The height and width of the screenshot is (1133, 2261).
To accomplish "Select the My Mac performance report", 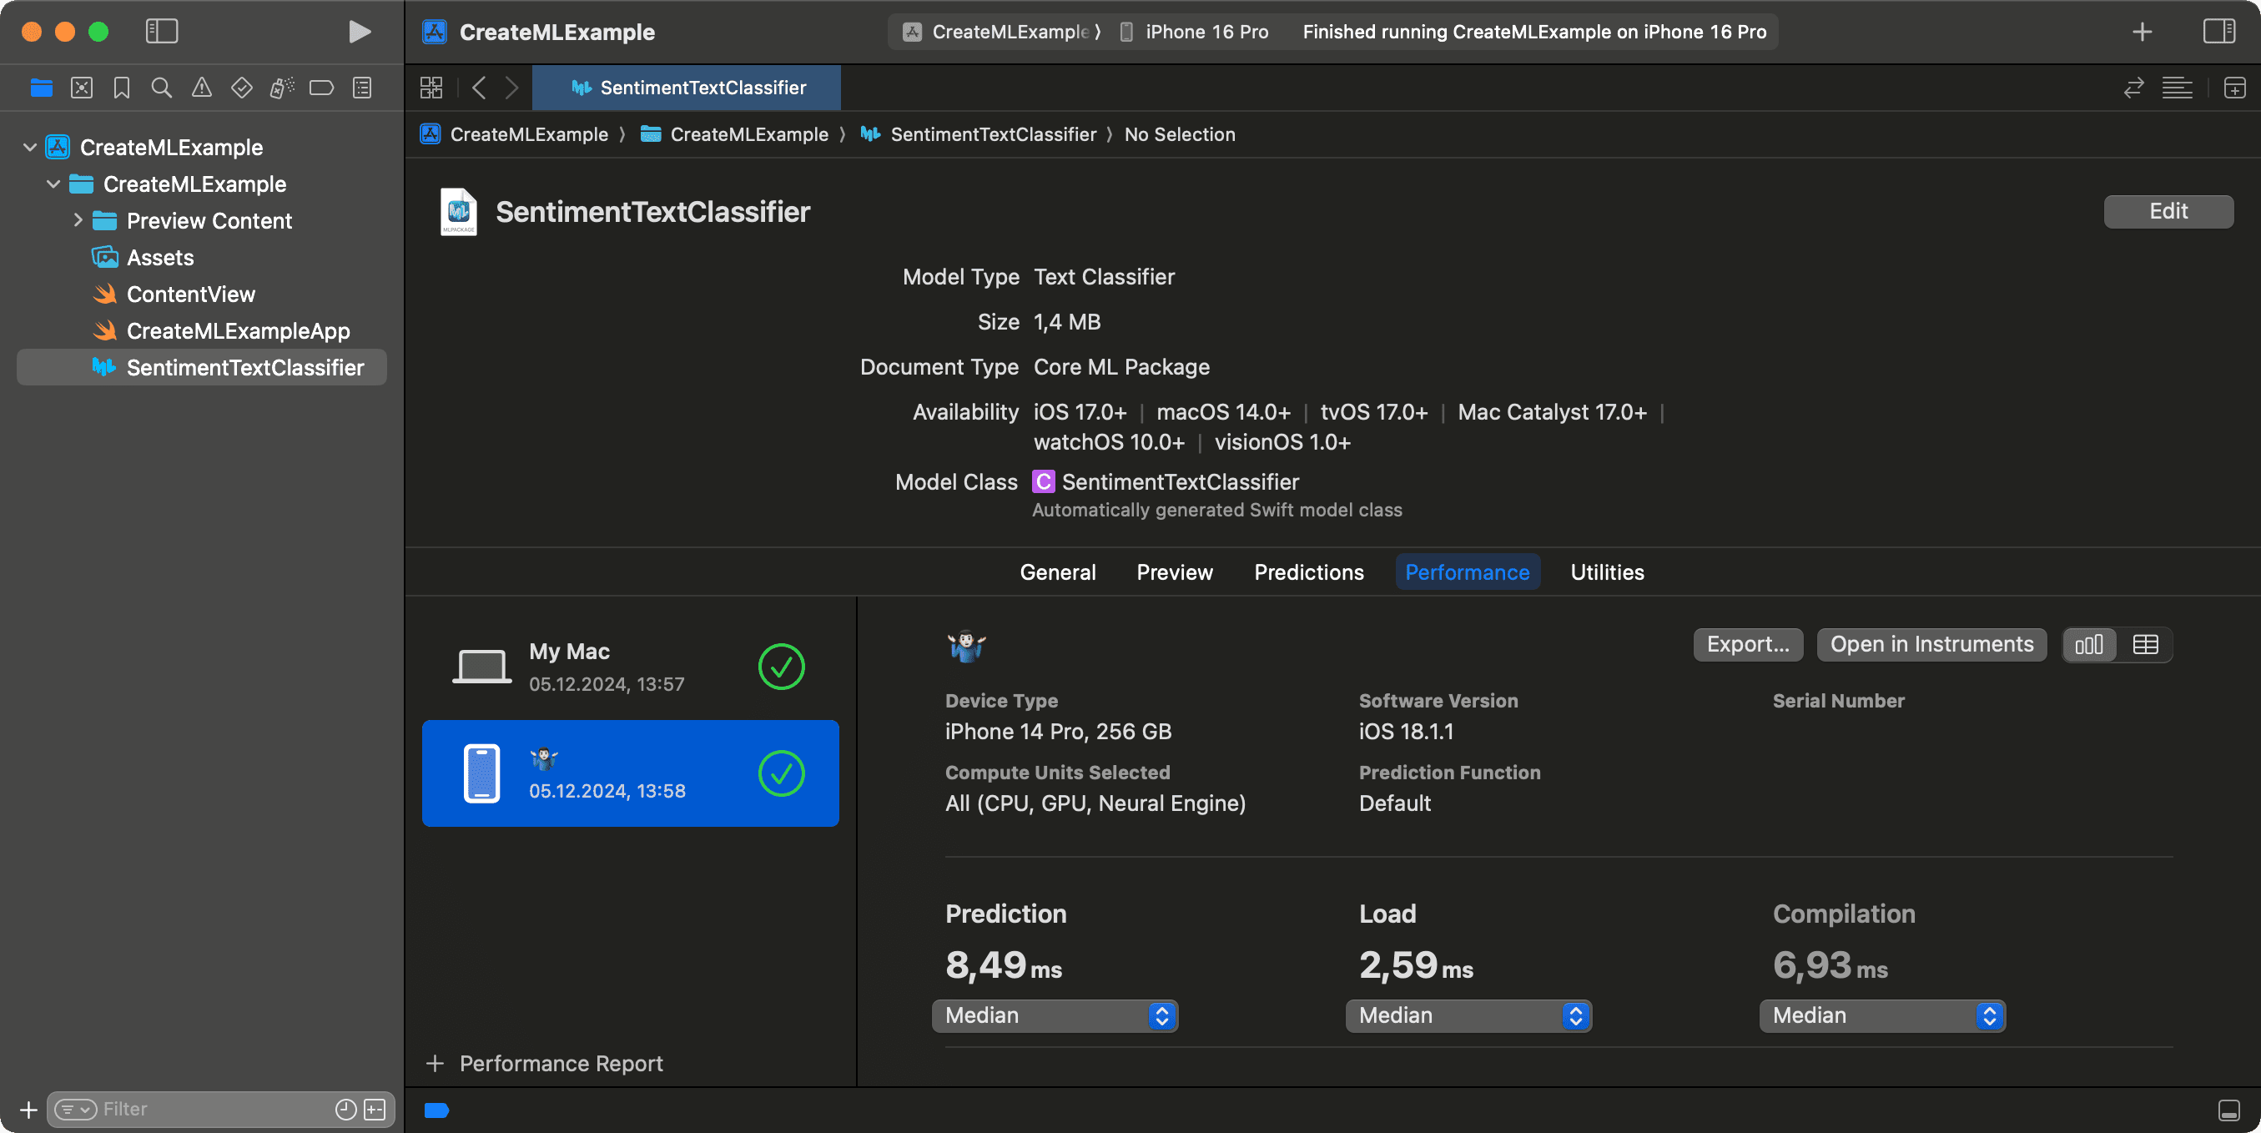I will click(x=630, y=667).
